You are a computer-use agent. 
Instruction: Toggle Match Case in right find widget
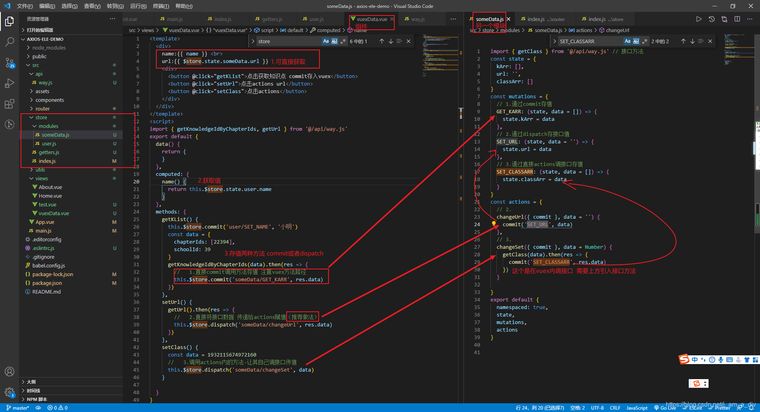[x=627, y=41]
